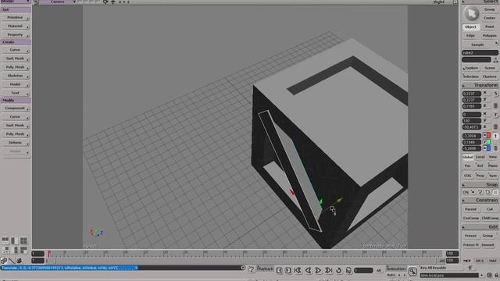Open the Get Primitive menu

[16, 17]
